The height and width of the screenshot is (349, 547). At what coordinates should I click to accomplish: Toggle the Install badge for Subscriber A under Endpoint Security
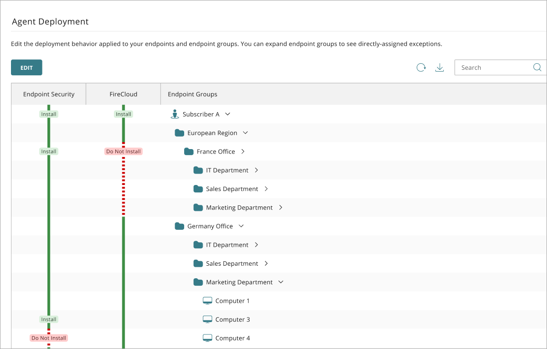point(48,114)
